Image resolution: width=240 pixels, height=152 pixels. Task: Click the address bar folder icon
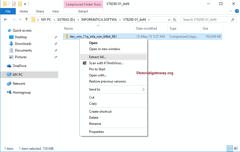(33, 20)
